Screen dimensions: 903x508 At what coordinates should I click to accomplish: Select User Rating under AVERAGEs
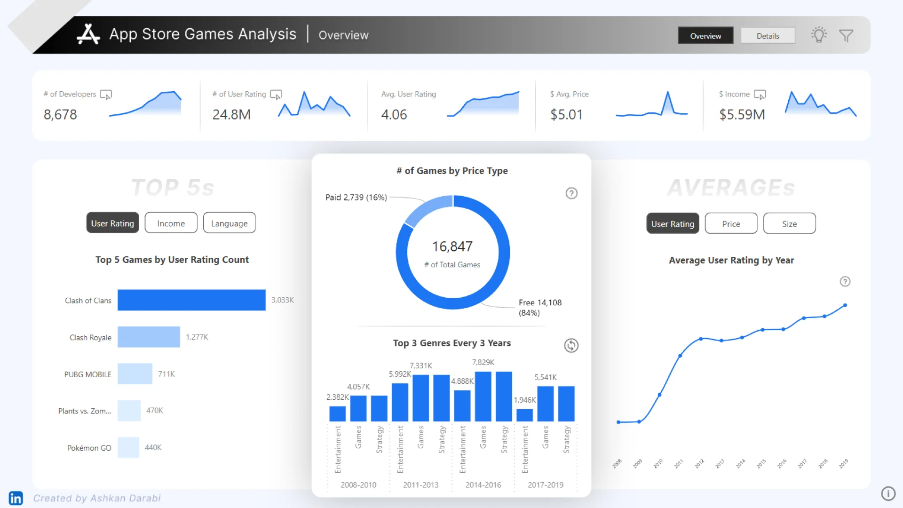(x=673, y=223)
